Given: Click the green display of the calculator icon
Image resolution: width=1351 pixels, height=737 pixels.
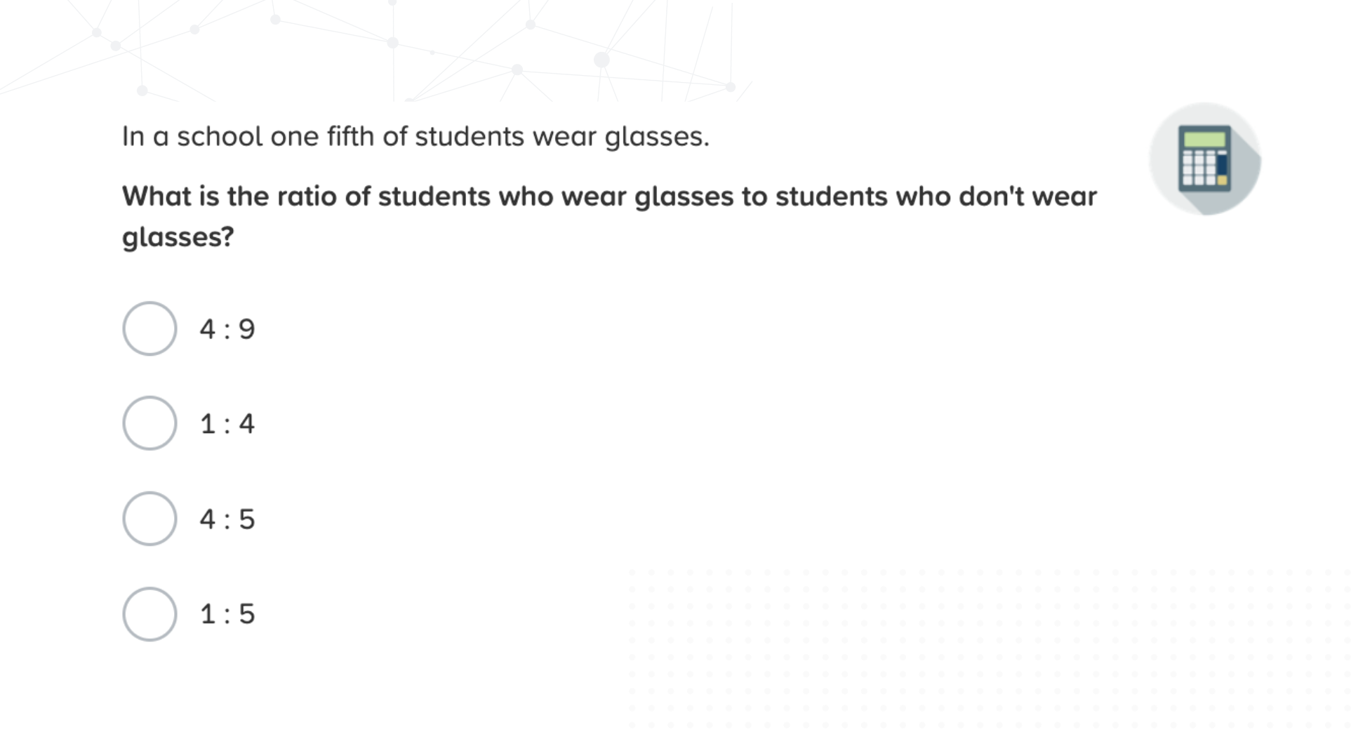Looking at the screenshot, I should point(1204,139).
